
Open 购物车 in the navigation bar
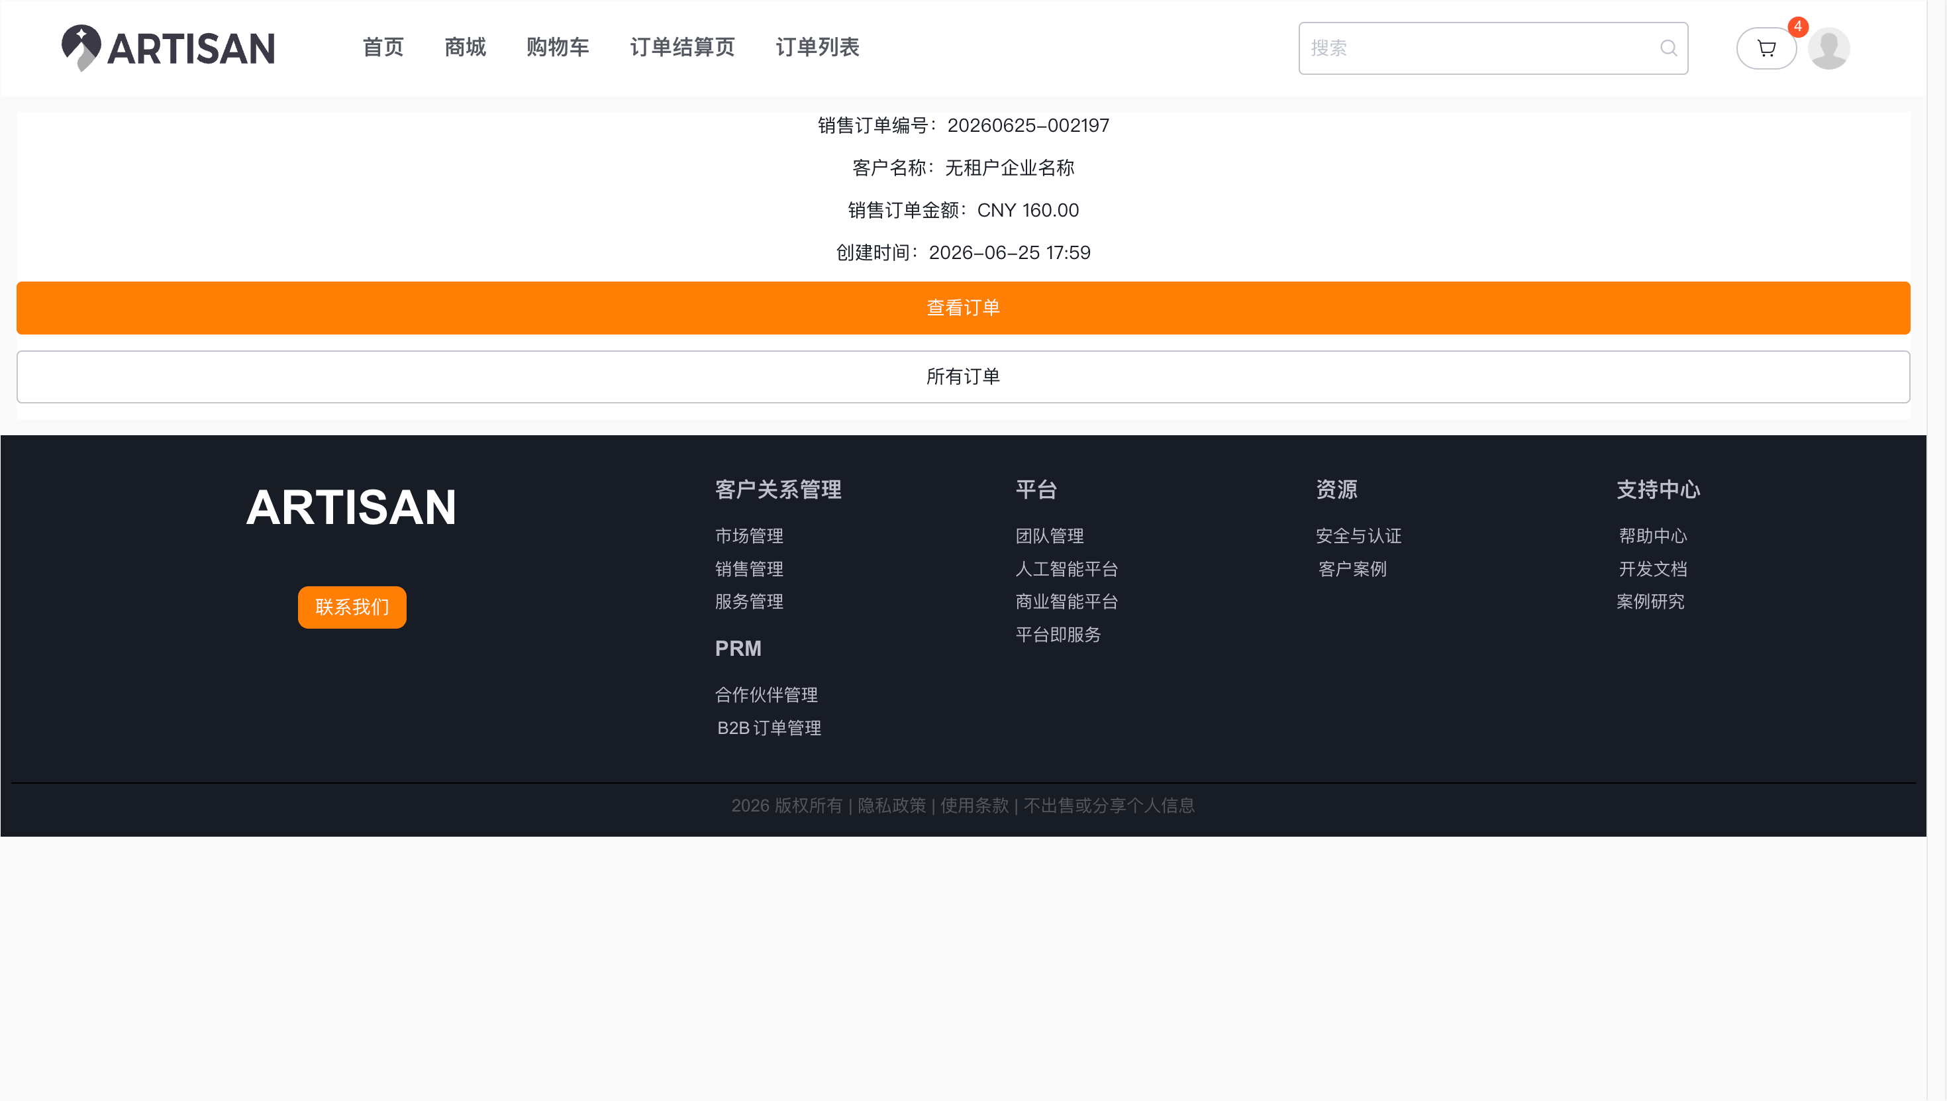point(558,47)
